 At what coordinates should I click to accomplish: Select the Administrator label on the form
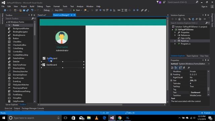coord(62,50)
